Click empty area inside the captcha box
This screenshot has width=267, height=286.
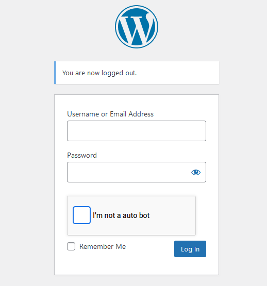point(173,215)
